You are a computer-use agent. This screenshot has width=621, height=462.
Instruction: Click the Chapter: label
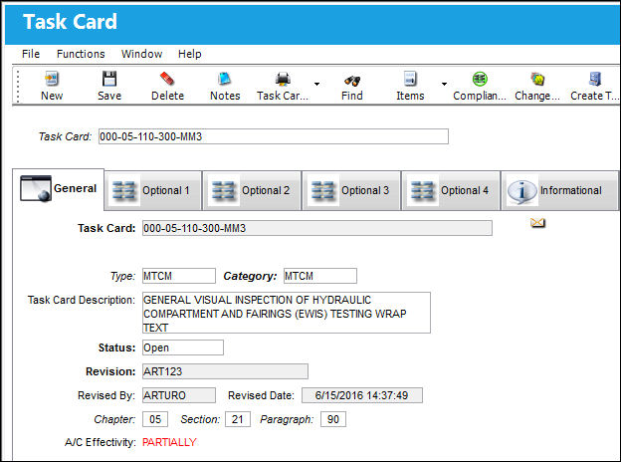pyautogui.click(x=114, y=419)
